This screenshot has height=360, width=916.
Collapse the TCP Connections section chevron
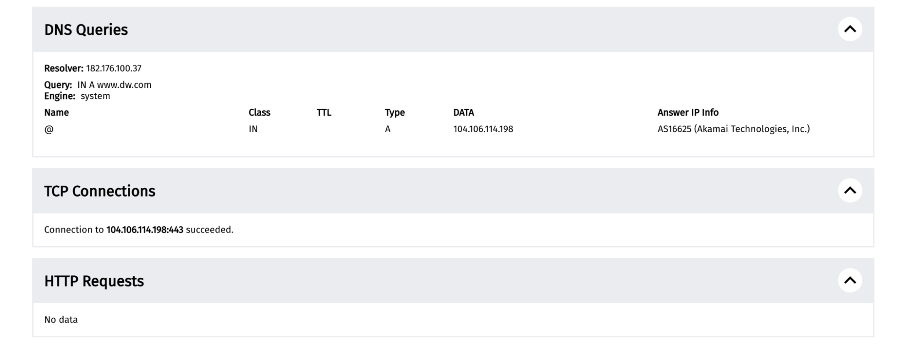(850, 190)
